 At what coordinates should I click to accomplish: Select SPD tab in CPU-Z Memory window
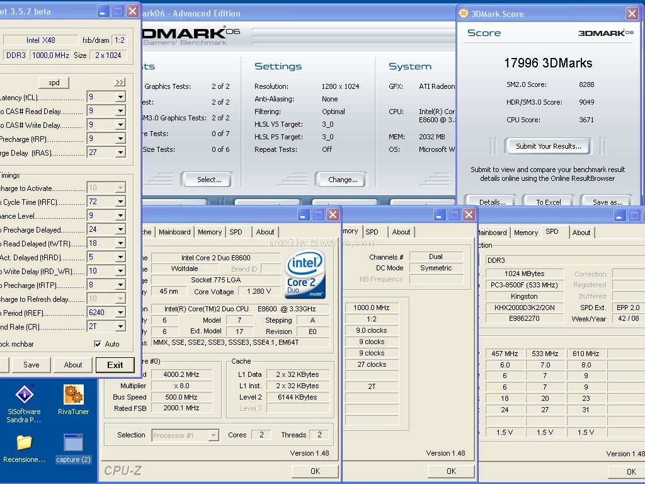372,232
